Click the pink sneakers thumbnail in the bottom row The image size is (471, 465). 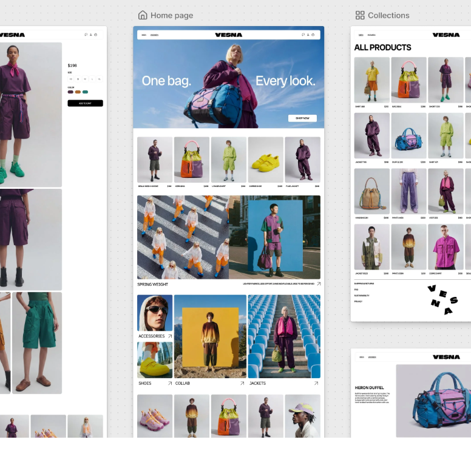[x=155, y=416]
